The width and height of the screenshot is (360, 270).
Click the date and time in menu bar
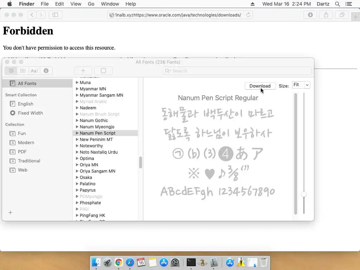[x=287, y=4]
